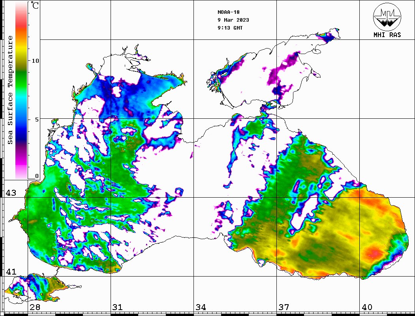Click longitude label '40'
The height and width of the screenshot is (316, 415).
(x=367, y=307)
